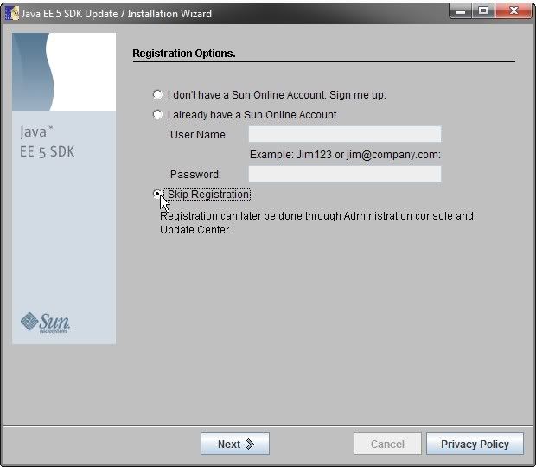Select the Skip Registration radio button
536x467 pixels.
156,195
